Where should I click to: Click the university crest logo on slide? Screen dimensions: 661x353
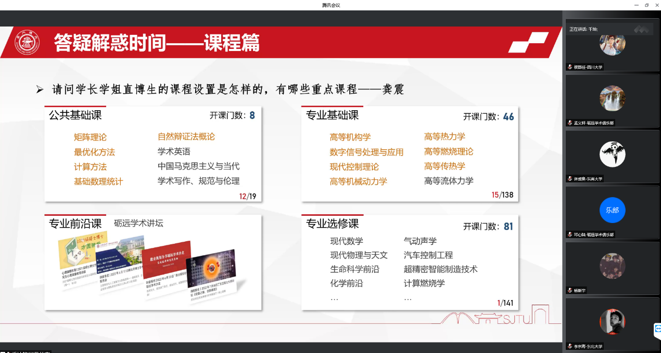[26, 43]
